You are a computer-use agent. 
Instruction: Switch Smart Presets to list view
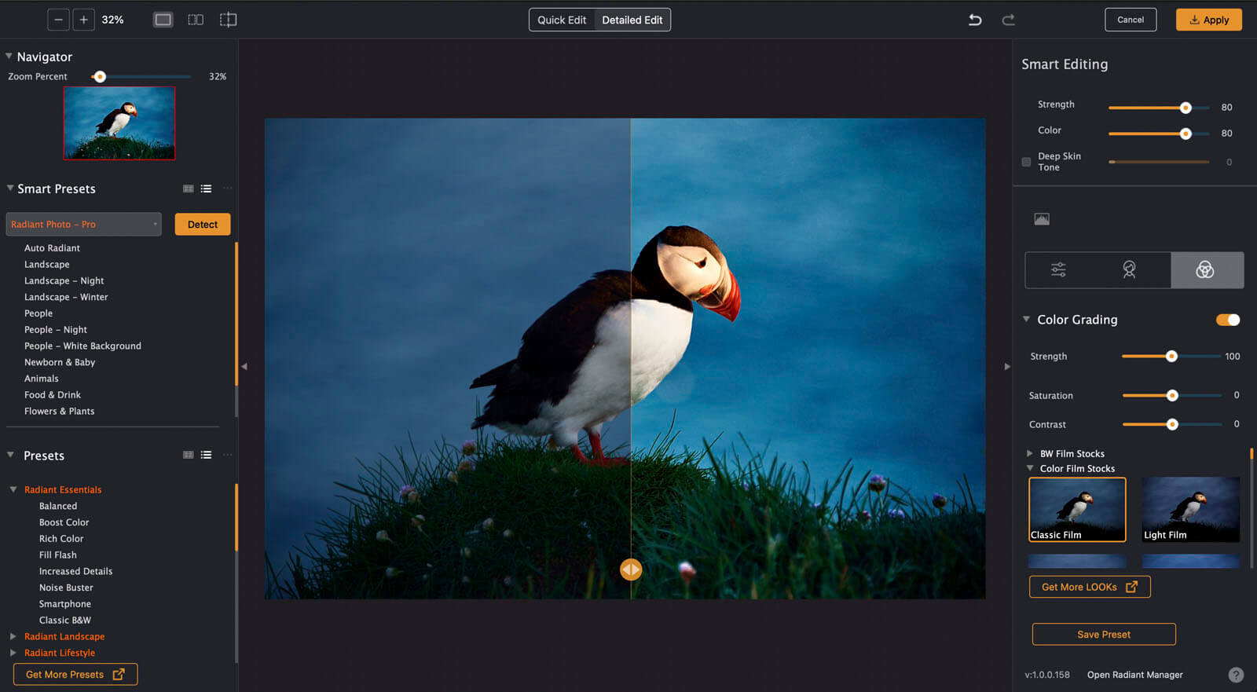(x=206, y=189)
